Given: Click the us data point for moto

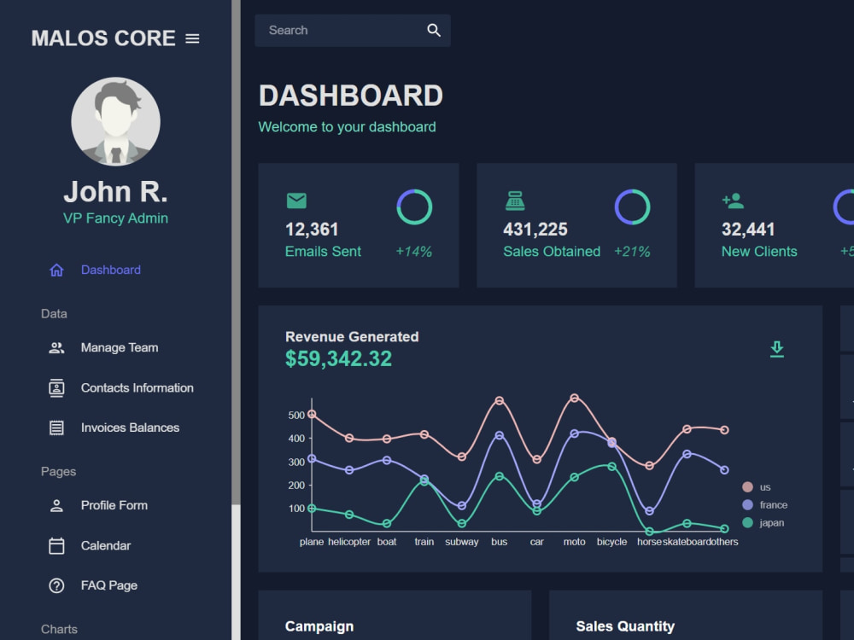Looking at the screenshot, I should click(574, 399).
